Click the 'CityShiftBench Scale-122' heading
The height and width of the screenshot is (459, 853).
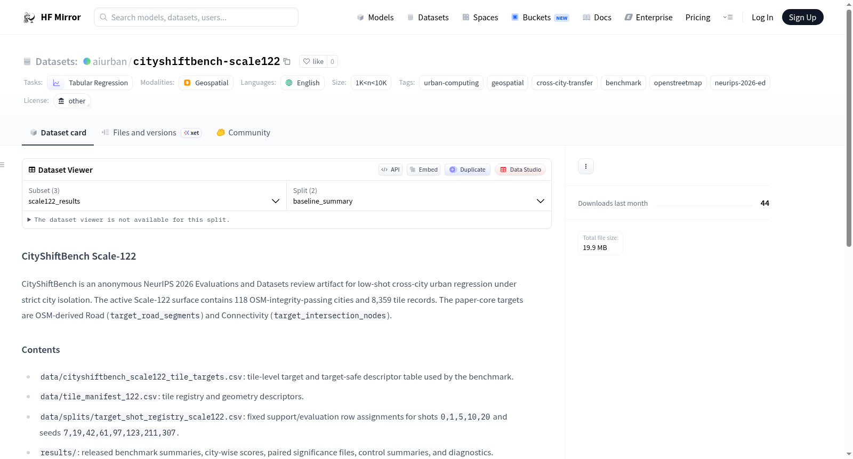(79, 256)
